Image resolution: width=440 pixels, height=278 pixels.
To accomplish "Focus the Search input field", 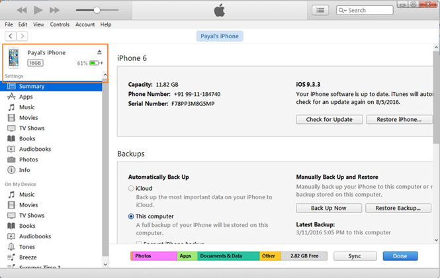I will coord(365,11).
